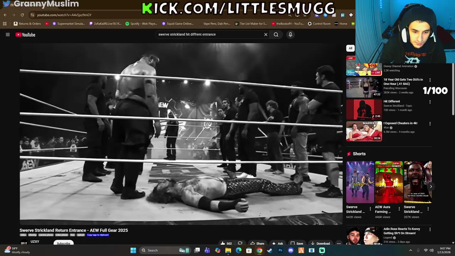Image resolution: width=455 pixels, height=256 pixels.
Task: Open options for the 207K views Short
Action: (428, 209)
